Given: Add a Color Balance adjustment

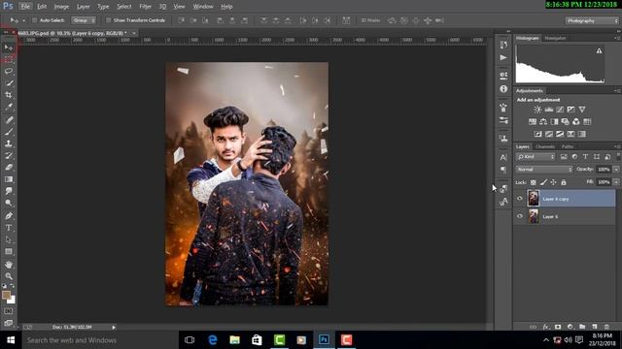Looking at the screenshot, I should click(x=543, y=121).
